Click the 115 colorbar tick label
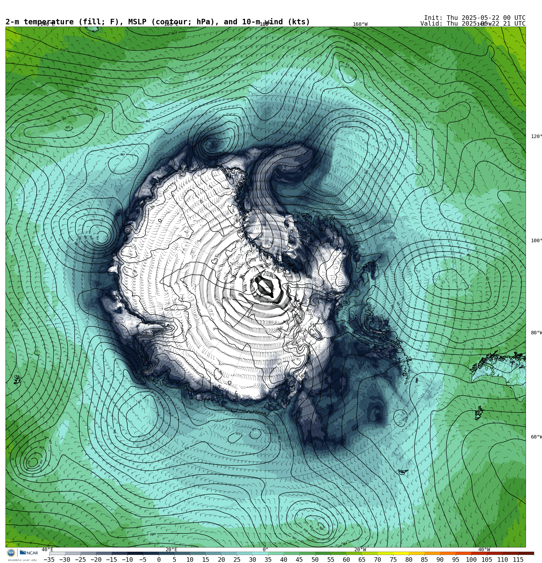This screenshot has width=542, height=563. [518, 559]
